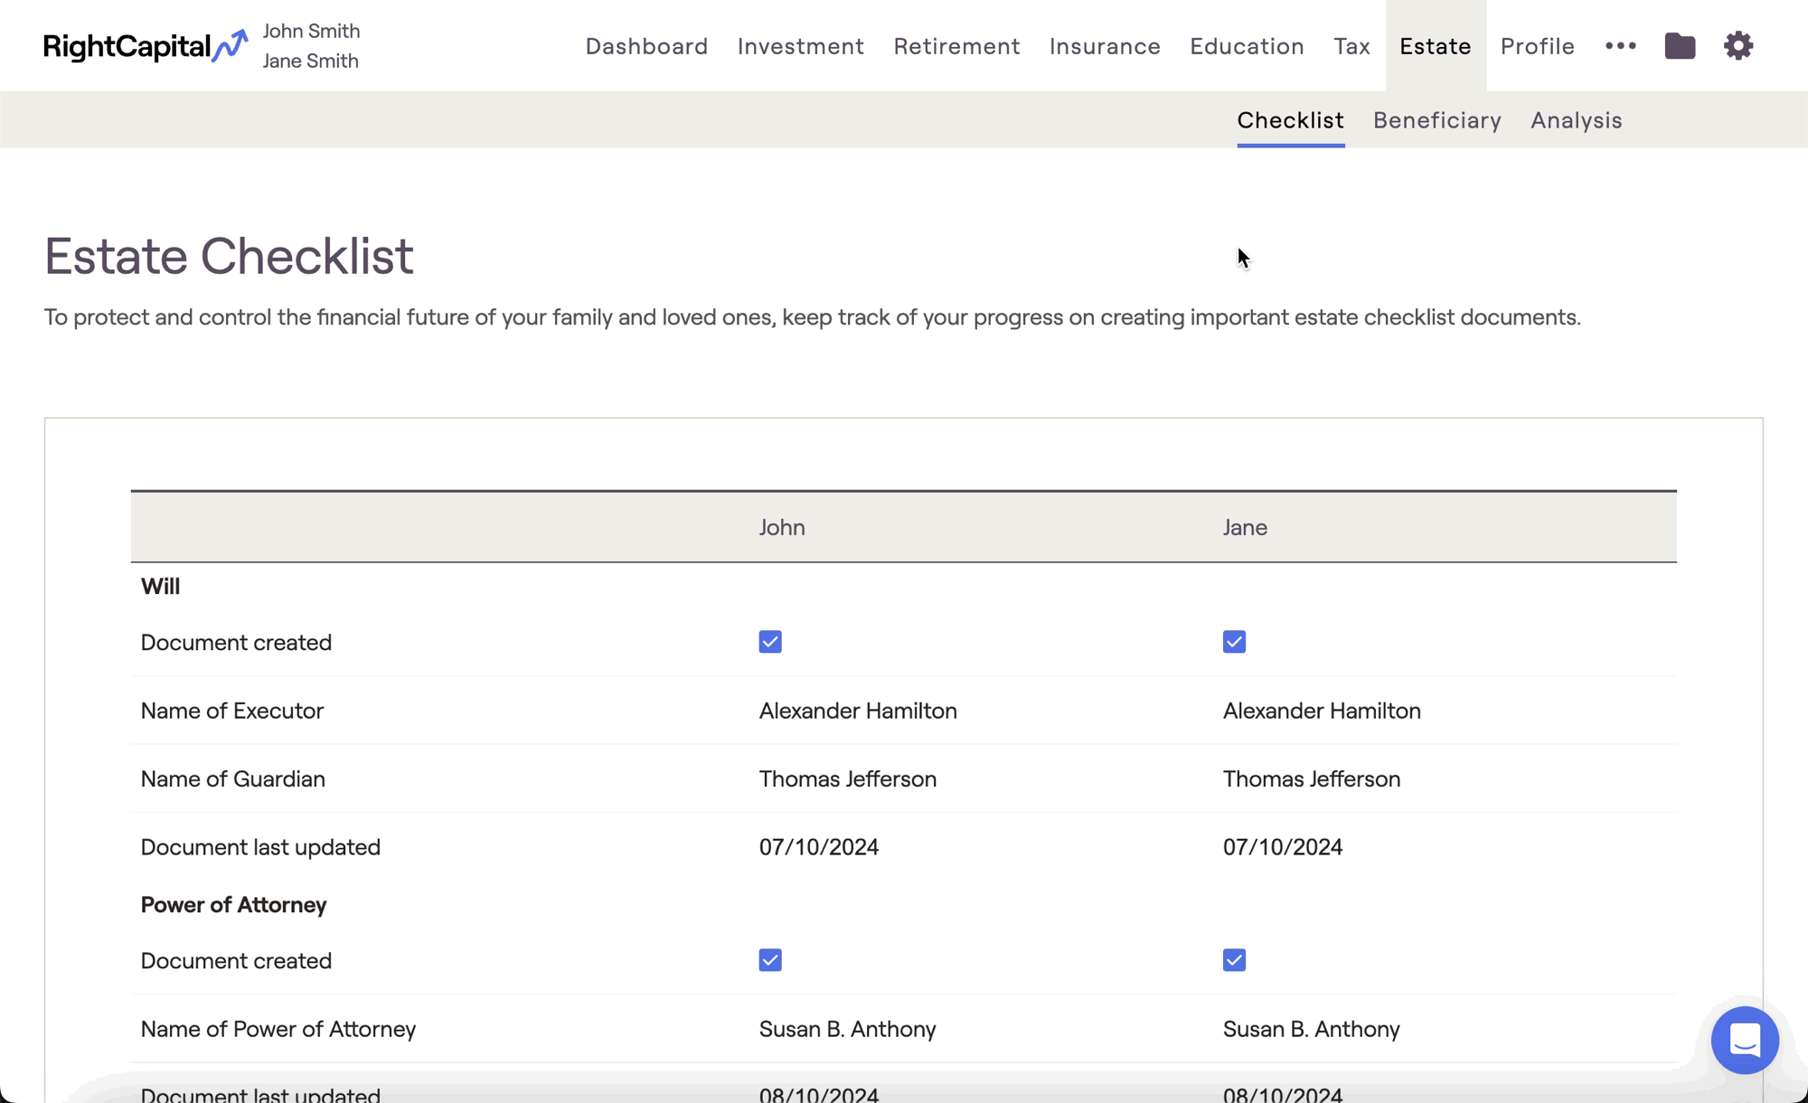
Task: Edit Jane's guardian name Thomas Jefferson
Action: [x=1311, y=779]
